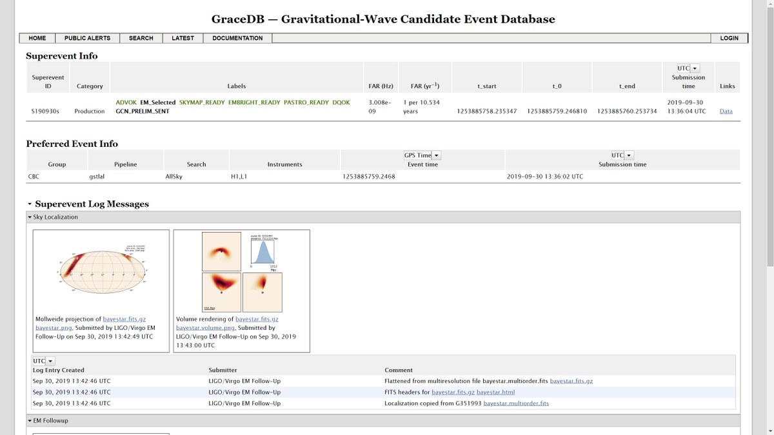Click the superevent ID S190930s
Screen dimensions: 774x435
pyautogui.click(x=45, y=111)
